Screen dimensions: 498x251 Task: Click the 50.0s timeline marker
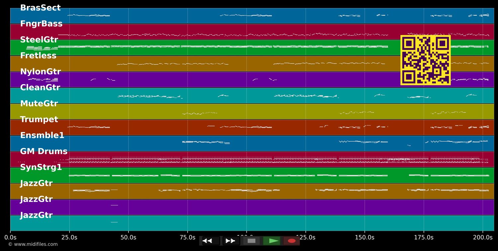[128, 237]
